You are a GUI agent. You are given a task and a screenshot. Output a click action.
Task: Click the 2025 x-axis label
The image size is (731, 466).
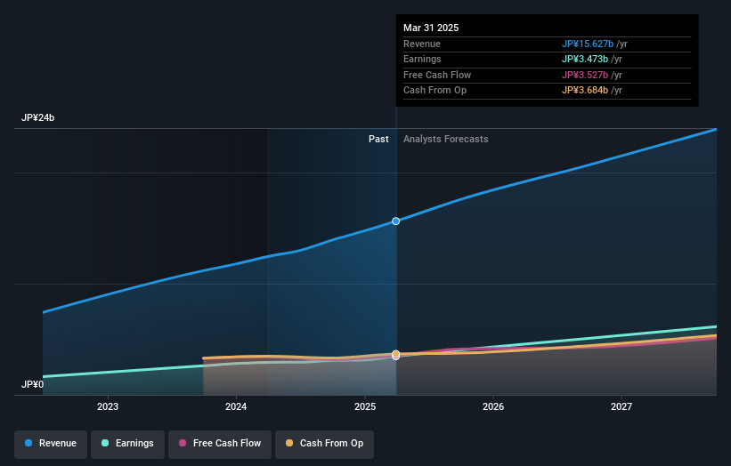click(x=365, y=407)
